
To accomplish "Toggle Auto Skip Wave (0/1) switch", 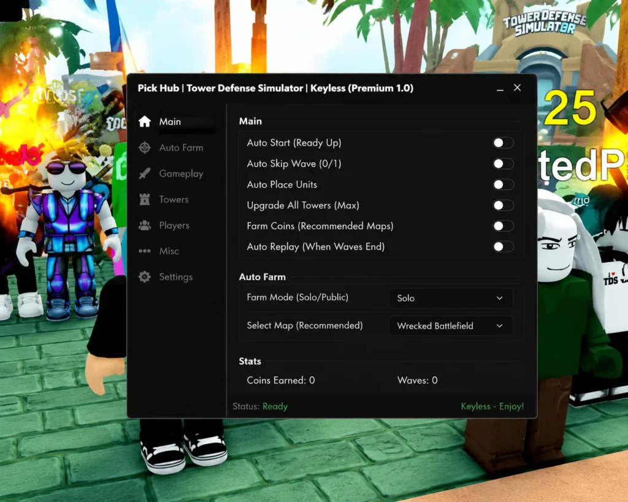I will (x=503, y=164).
